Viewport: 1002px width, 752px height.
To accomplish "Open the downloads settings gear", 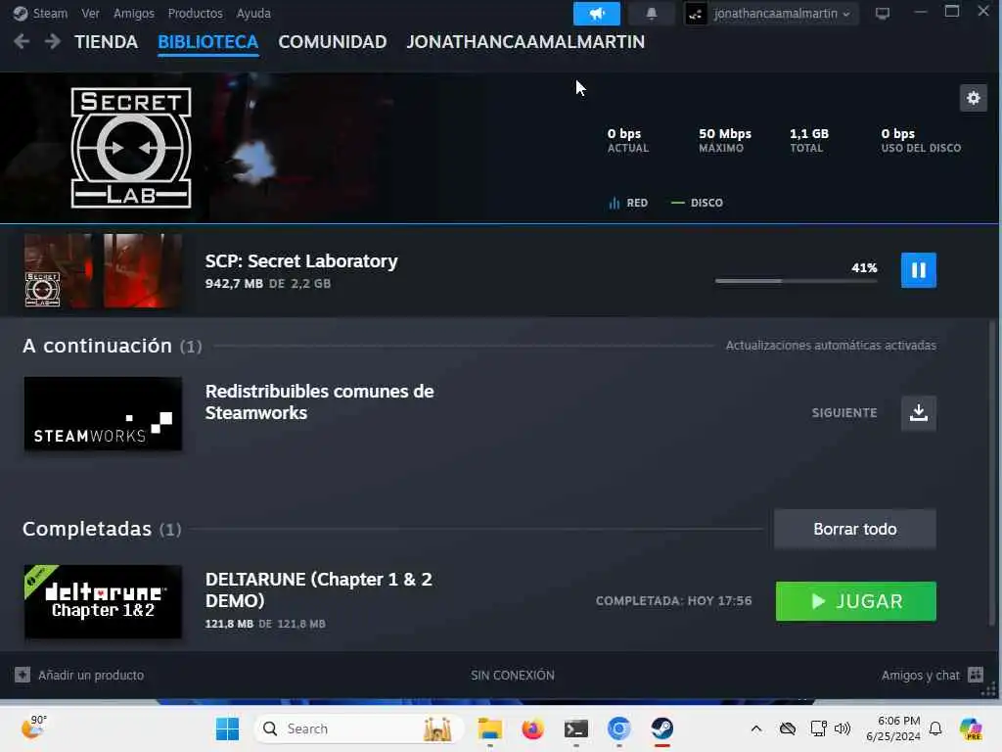I will (973, 98).
